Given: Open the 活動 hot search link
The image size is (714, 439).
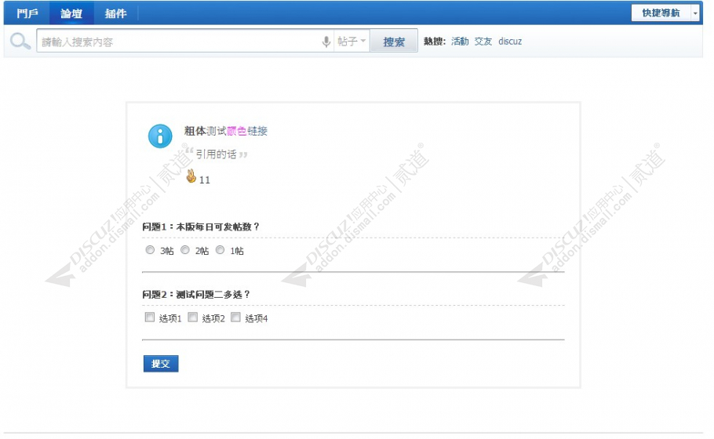Looking at the screenshot, I should pyautogui.click(x=460, y=42).
